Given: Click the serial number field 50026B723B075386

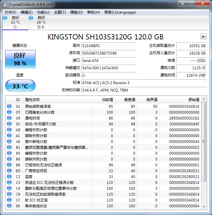Looking at the screenshot, I should click(104, 53).
